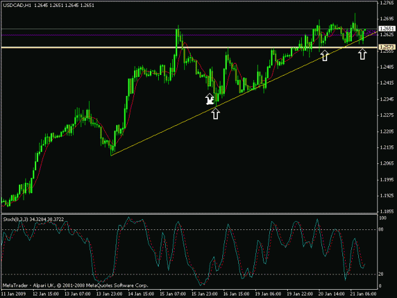Viewport: 397px width, 298px height.
Task: Select the 1.2573 horizontal line price label
Action: [x=387, y=47]
